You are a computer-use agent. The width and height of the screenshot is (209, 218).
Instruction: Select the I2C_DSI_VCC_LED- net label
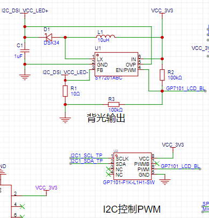[x=65, y=72]
